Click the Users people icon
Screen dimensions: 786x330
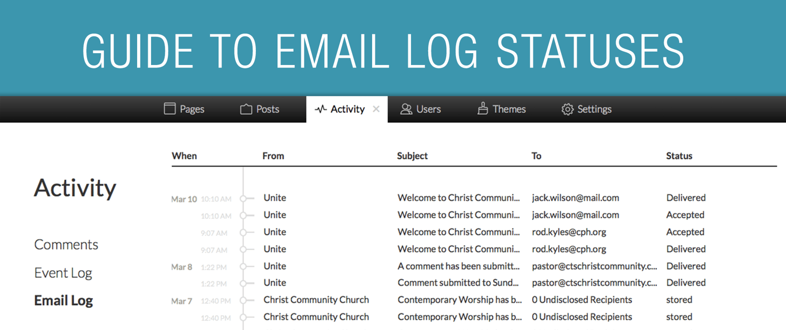pos(406,108)
